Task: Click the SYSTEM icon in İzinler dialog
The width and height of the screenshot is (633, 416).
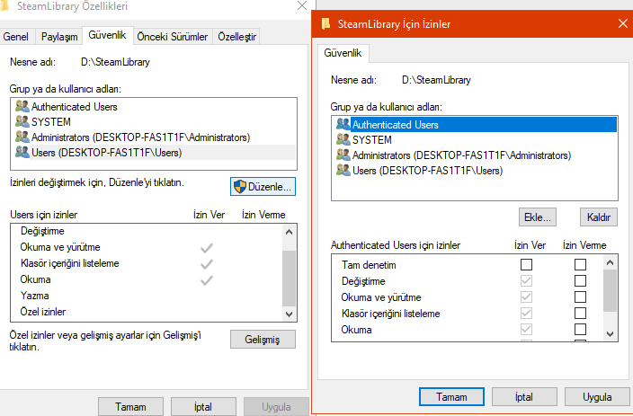Action: pos(343,139)
